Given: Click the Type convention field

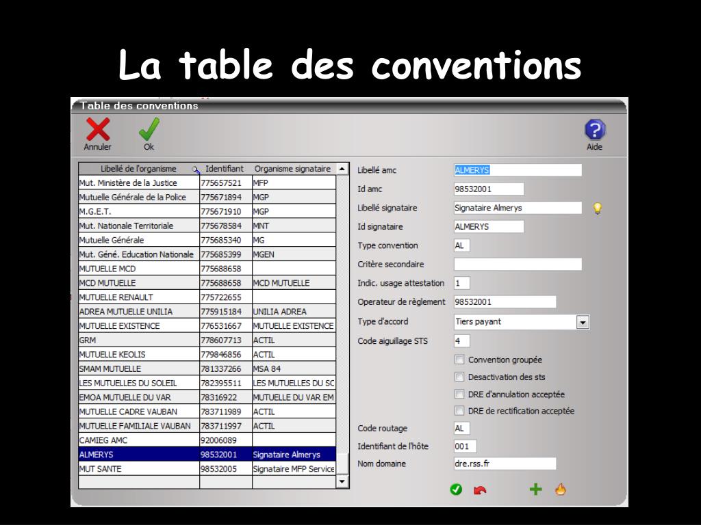Looking at the screenshot, I should tap(462, 245).
